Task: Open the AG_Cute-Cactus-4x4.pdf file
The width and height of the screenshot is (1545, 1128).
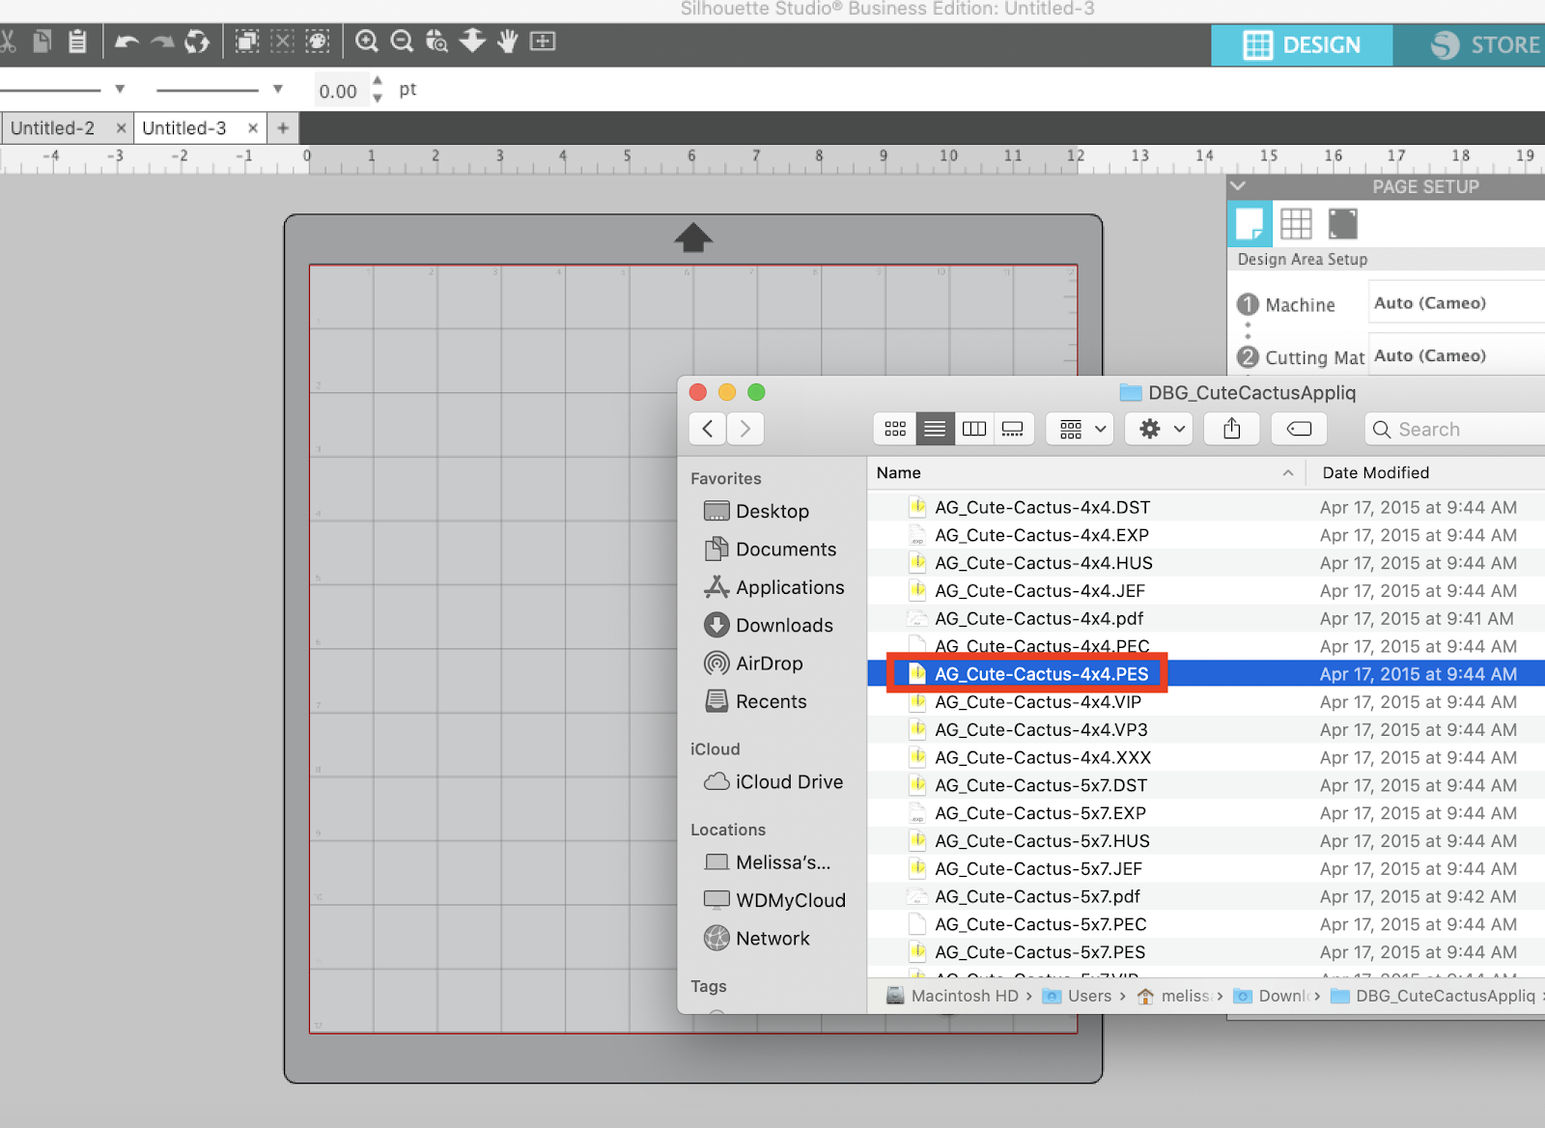Action: [1039, 618]
